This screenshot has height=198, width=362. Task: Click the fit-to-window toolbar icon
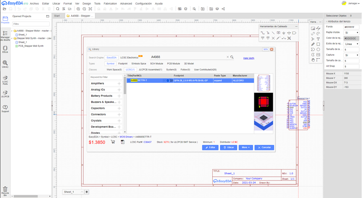pos(90,9)
